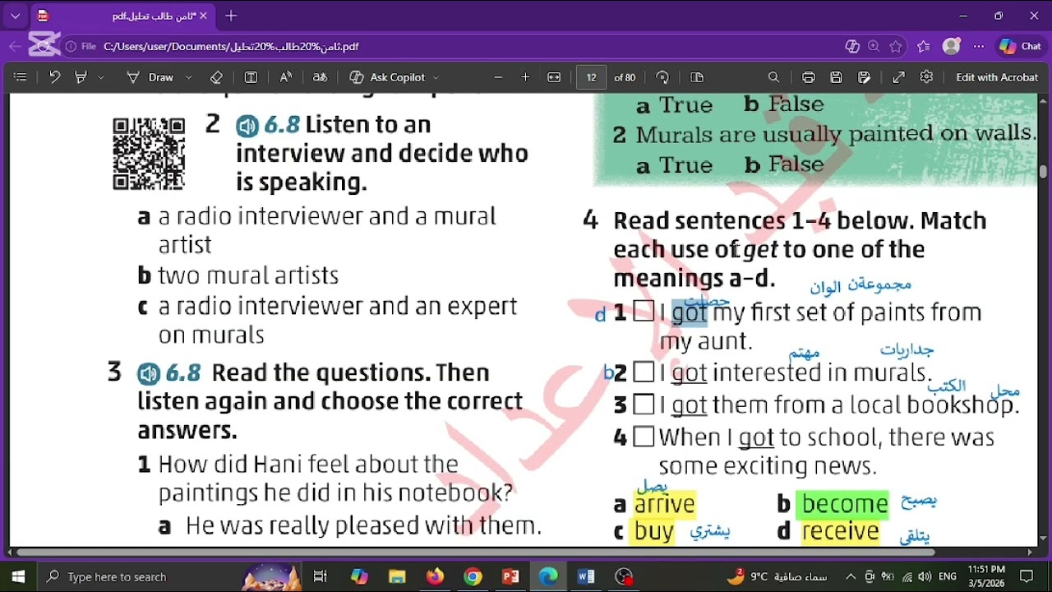This screenshot has width=1052, height=592.
Task: Open Favorites list
Action: (x=924, y=47)
